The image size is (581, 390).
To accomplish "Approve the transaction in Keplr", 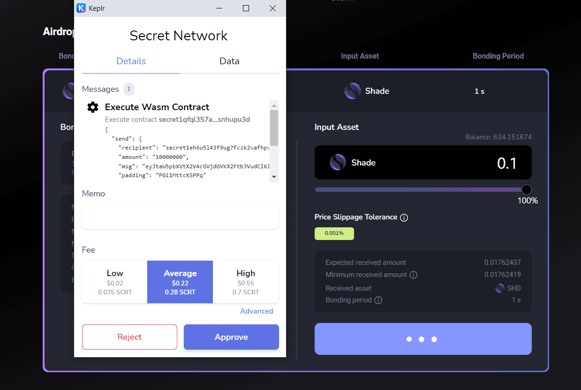I will point(231,337).
